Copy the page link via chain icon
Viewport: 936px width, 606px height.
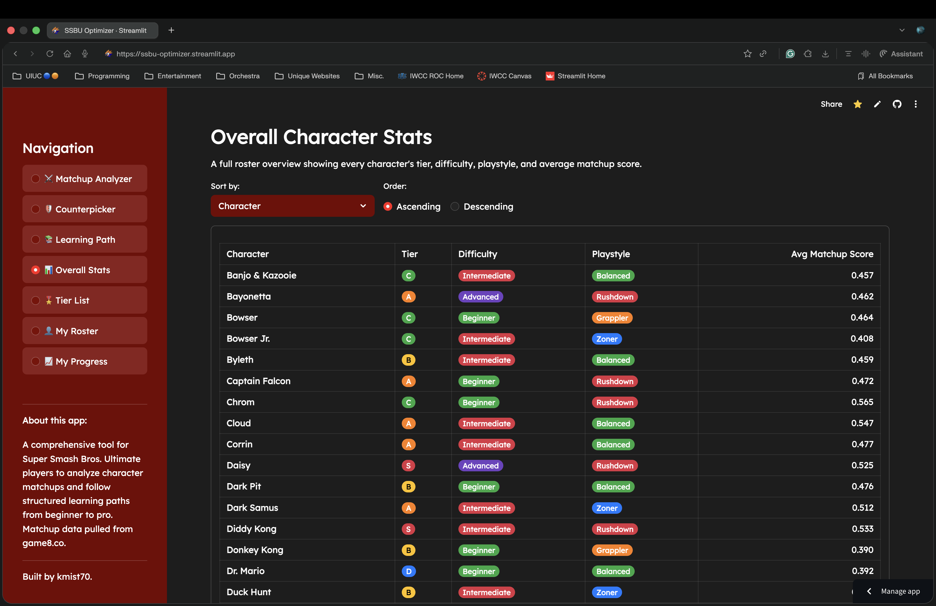(763, 54)
